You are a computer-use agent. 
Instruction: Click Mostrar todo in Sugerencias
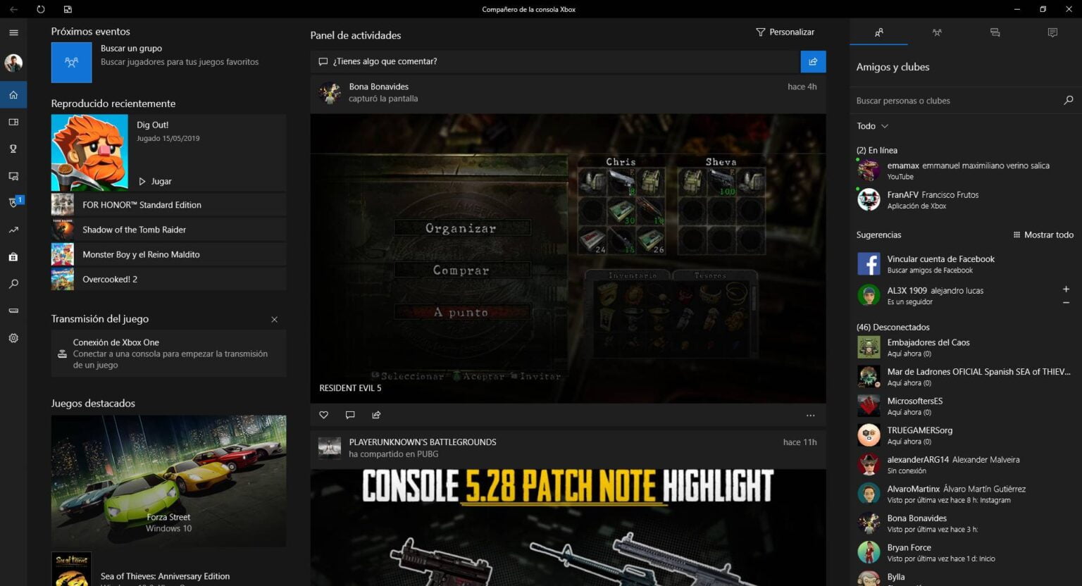click(x=1043, y=235)
